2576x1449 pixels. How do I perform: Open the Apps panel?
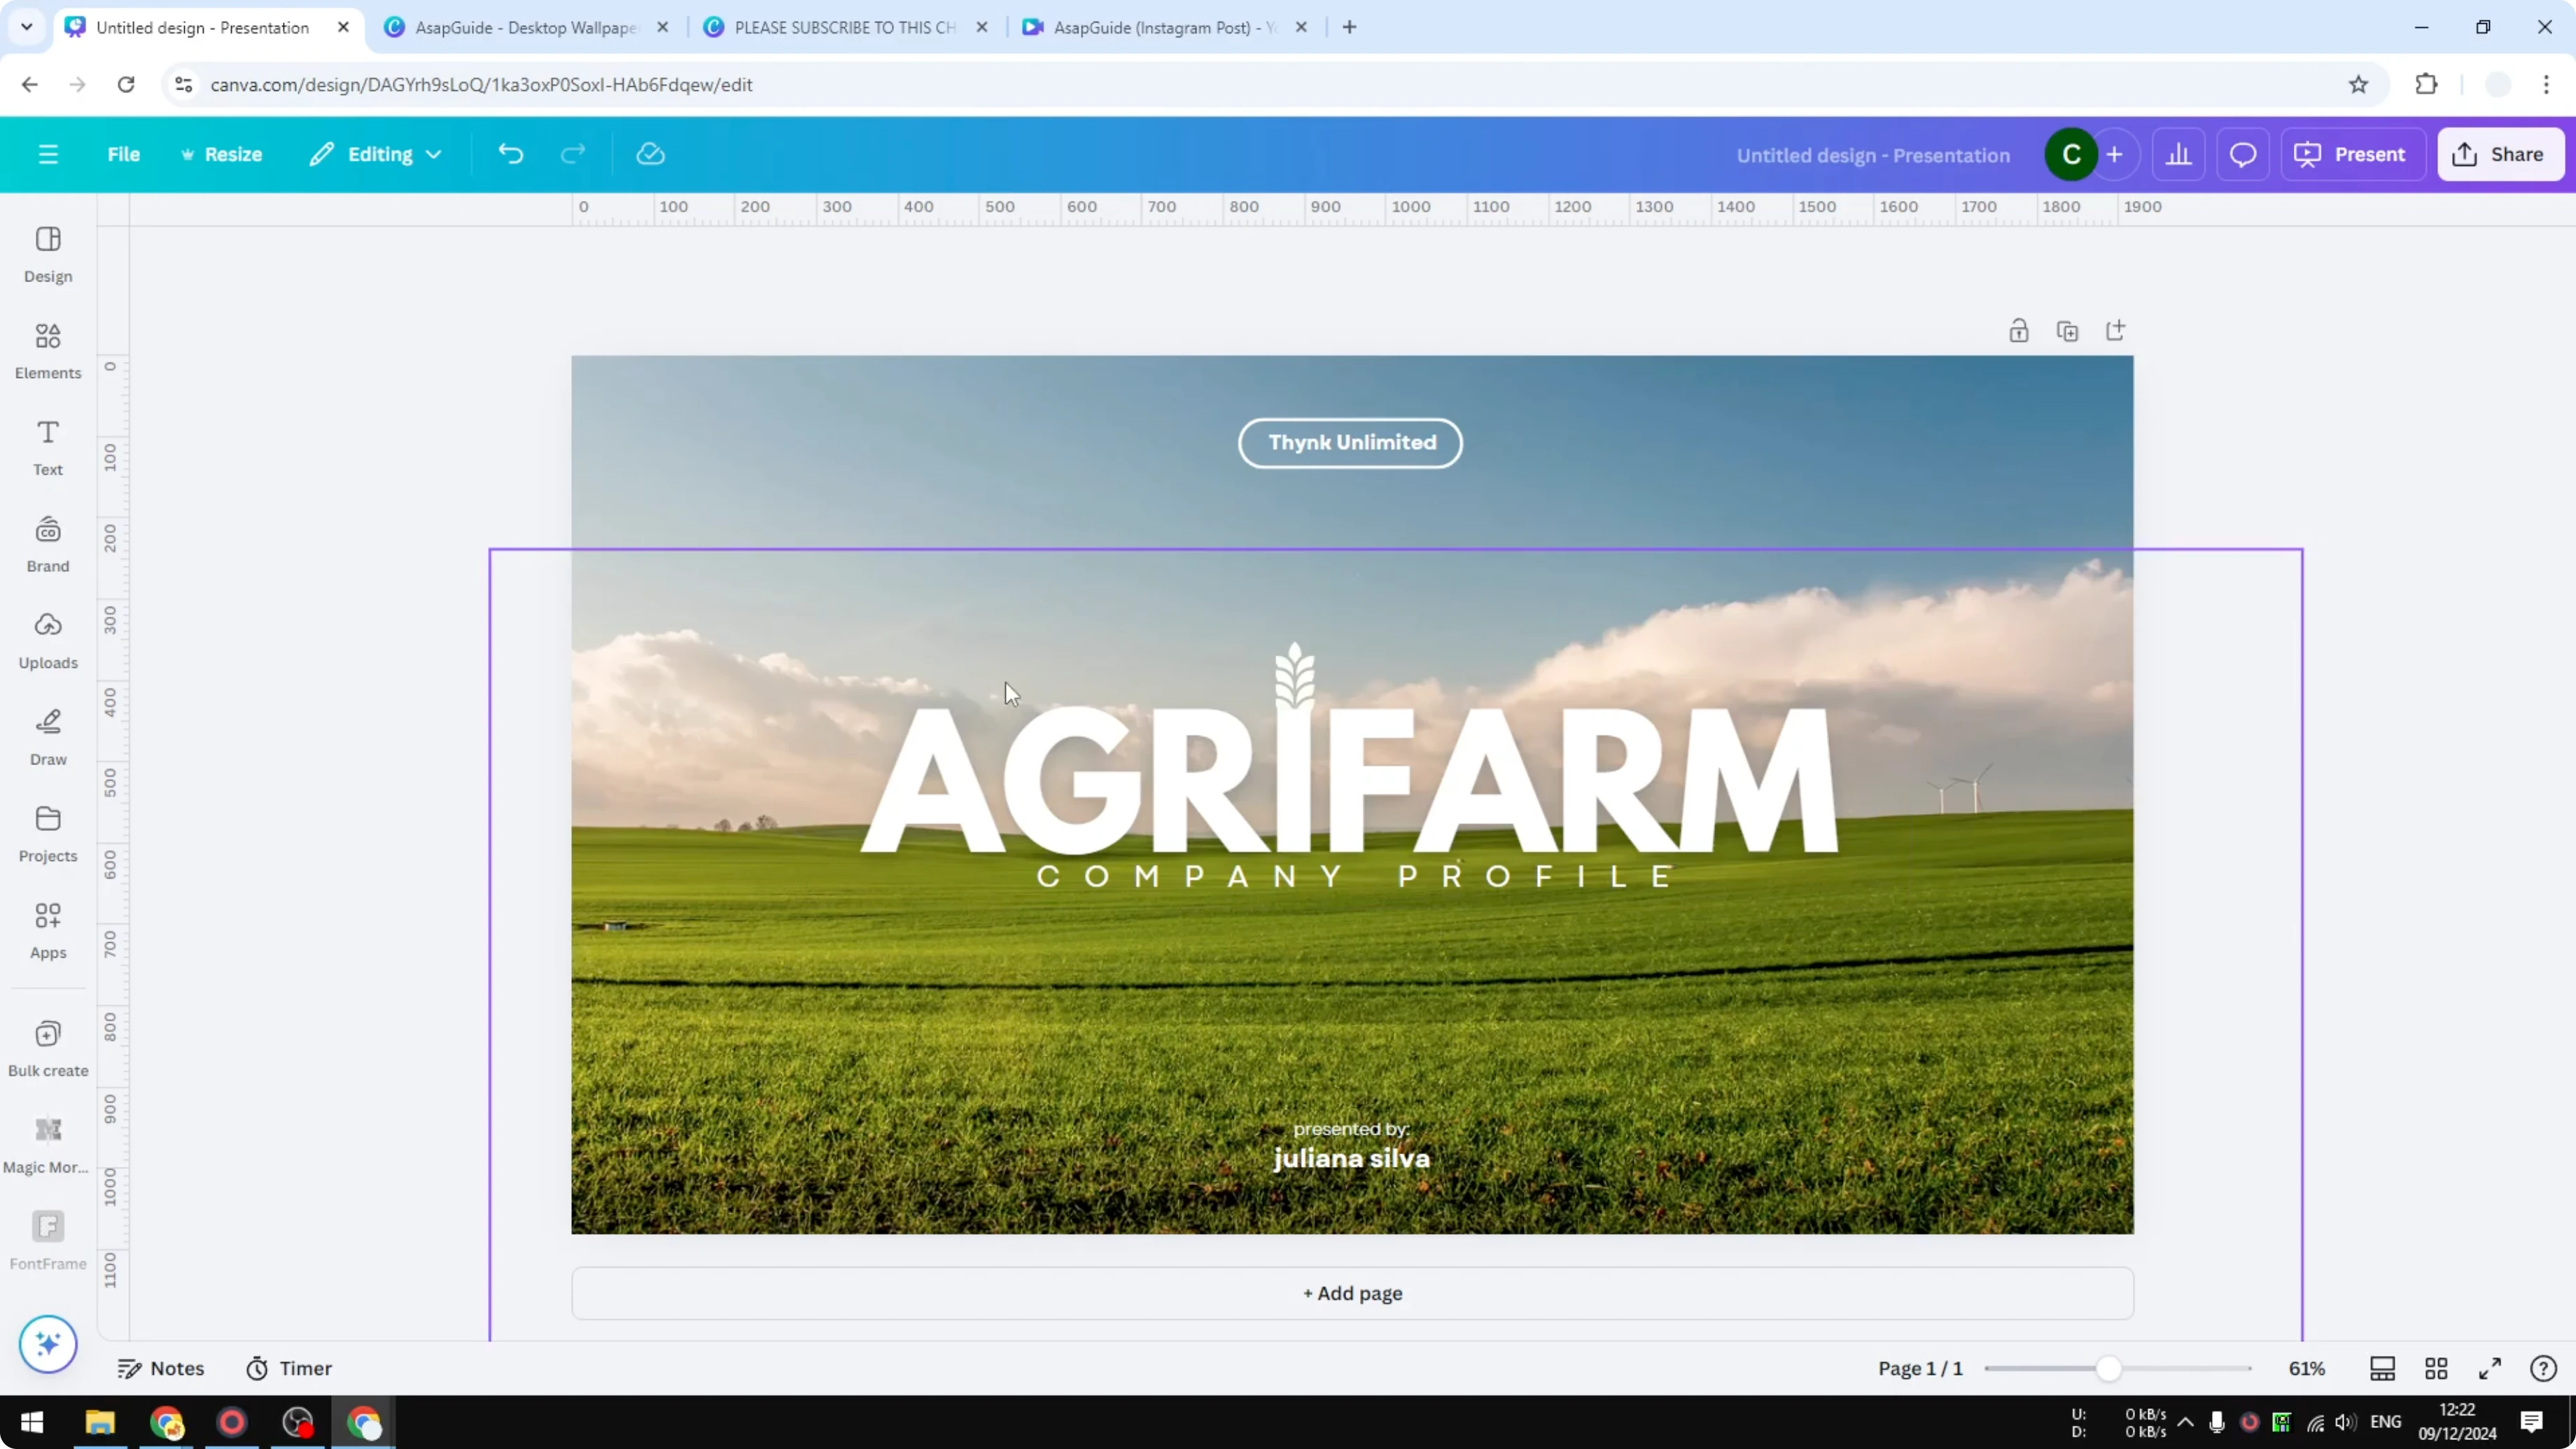click(47, 930)
